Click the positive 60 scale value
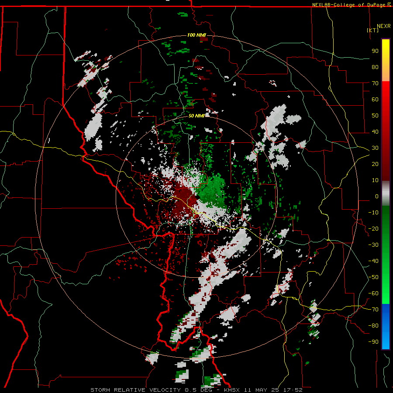 (375, 99)
